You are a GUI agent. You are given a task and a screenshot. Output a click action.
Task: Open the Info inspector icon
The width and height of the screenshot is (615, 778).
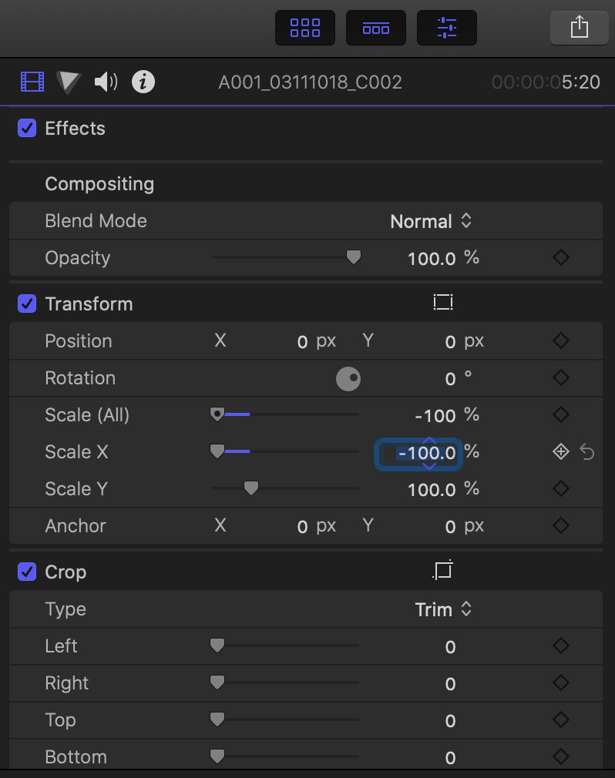tap(143, 82)
